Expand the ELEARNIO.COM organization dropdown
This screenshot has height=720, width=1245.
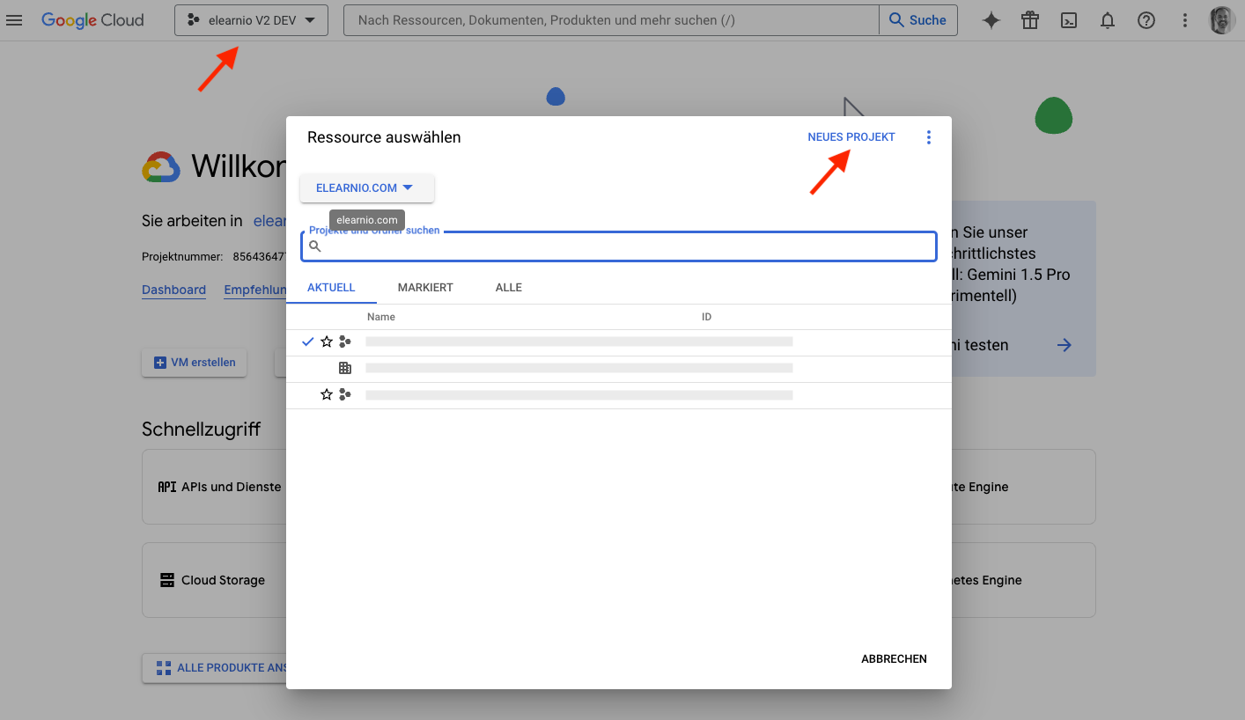(x=366, y=187)
